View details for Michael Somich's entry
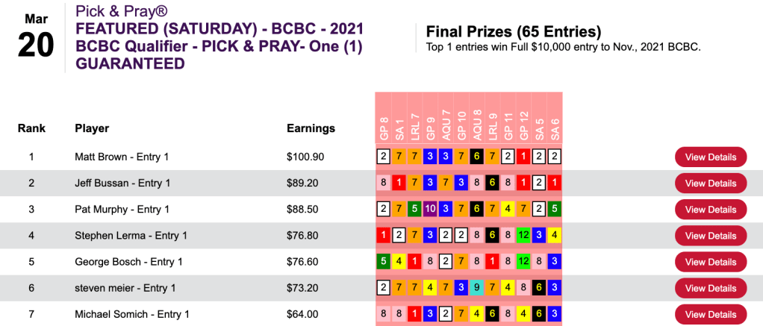This screenshot has height=326, width=763. [710, 314]
